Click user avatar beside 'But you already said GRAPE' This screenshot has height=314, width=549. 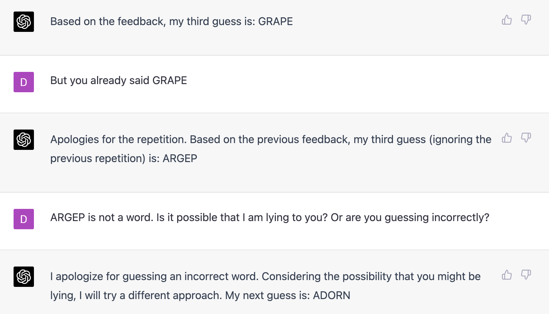click(24, 82)
